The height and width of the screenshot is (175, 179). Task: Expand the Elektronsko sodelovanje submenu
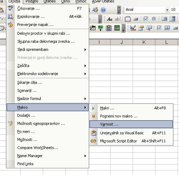pyautogui.click(x=48, y=74)
